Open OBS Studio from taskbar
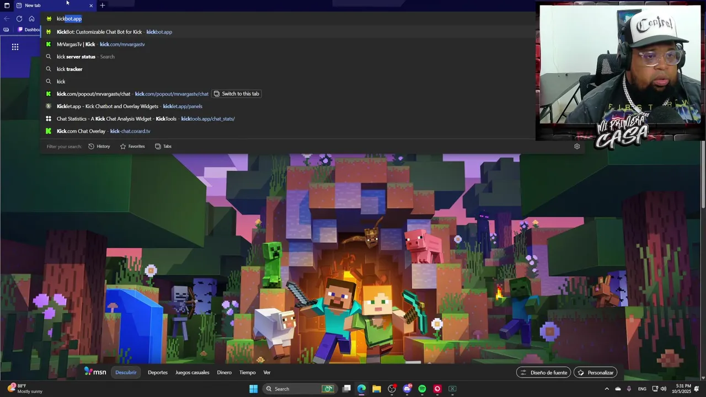This screenshot has width=706, height=397. pyautogui.click(x=392, y=389)
